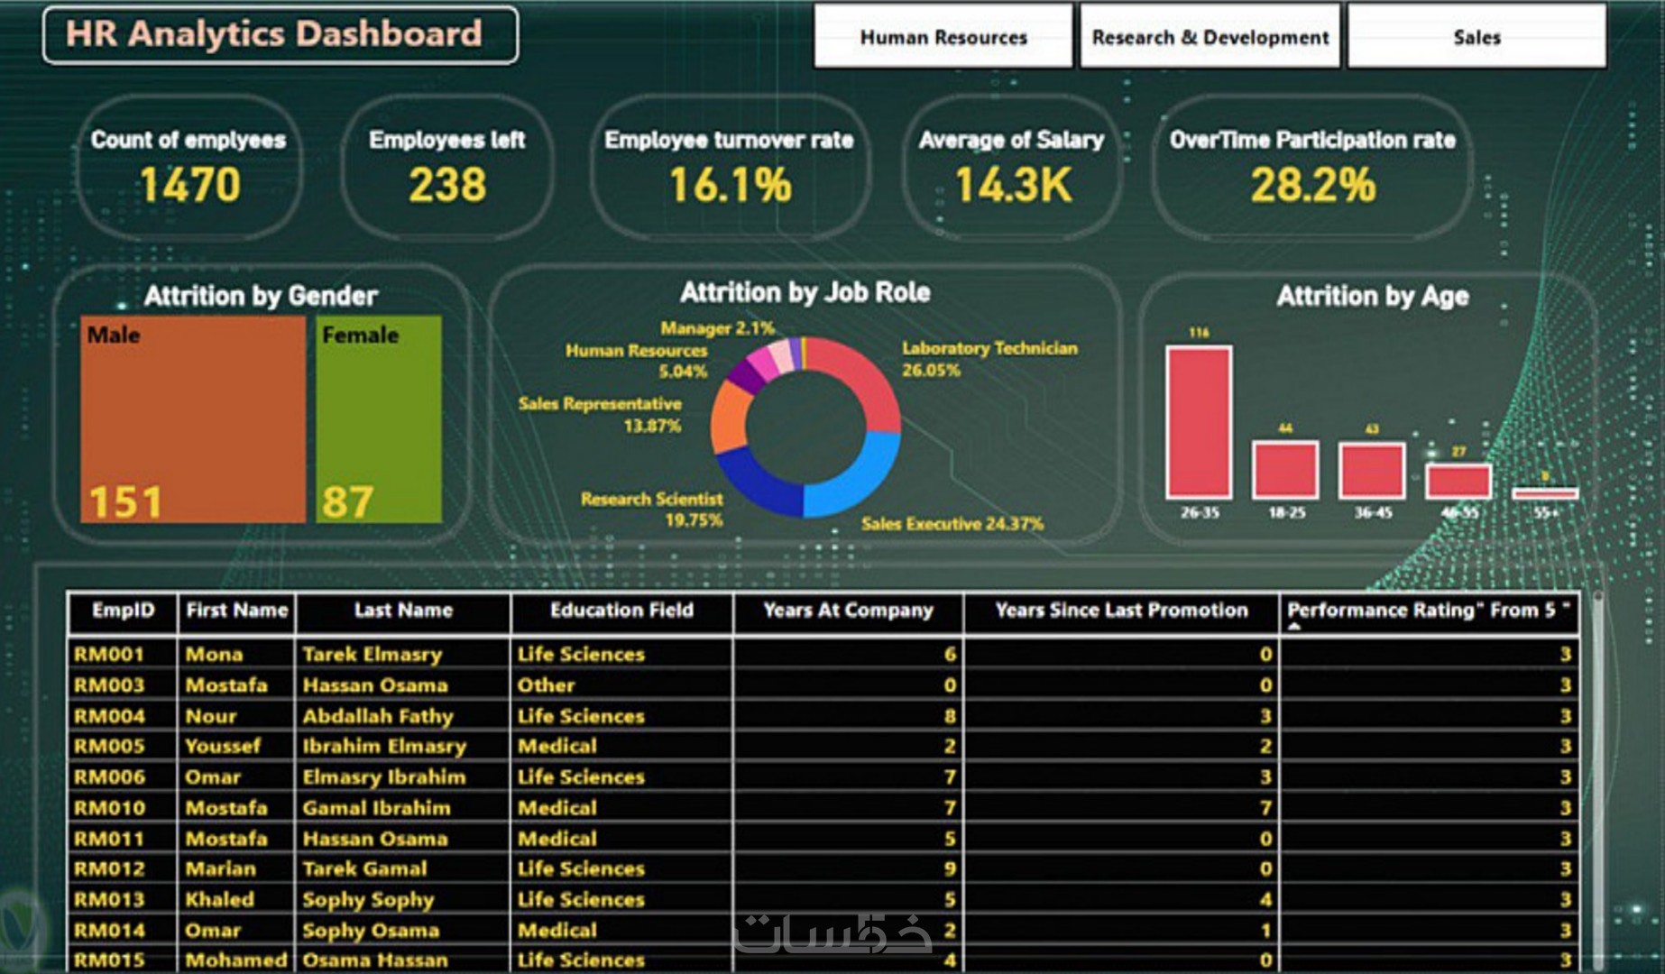Select the 16.1% turnover rate value

pos(731,185)
